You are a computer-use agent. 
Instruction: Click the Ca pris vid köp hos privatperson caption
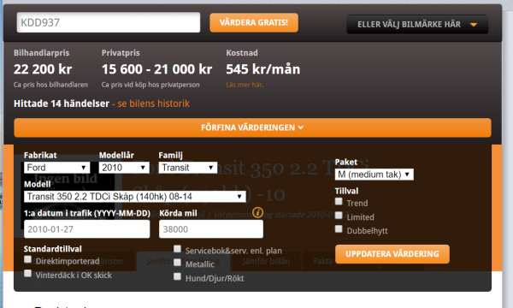pos(150,85)
